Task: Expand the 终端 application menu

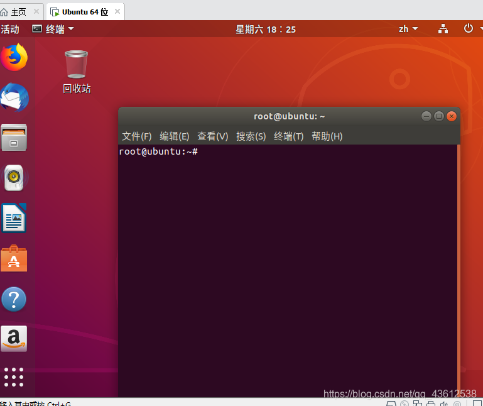Action: pos(53,29)
